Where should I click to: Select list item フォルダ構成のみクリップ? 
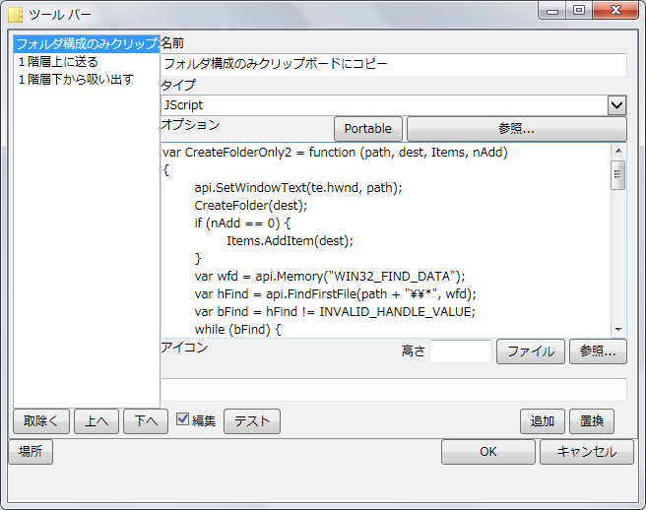[87, 43]
